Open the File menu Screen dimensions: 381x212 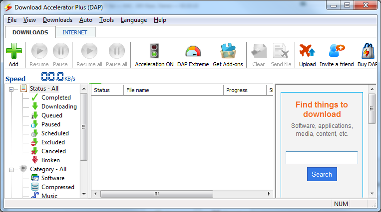(12, 20)
